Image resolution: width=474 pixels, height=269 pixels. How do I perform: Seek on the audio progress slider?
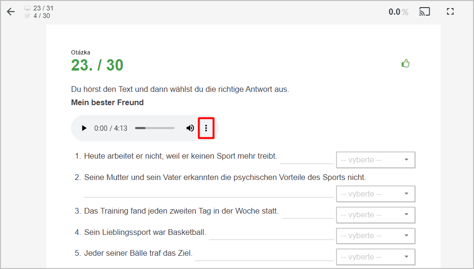point(155,128)
